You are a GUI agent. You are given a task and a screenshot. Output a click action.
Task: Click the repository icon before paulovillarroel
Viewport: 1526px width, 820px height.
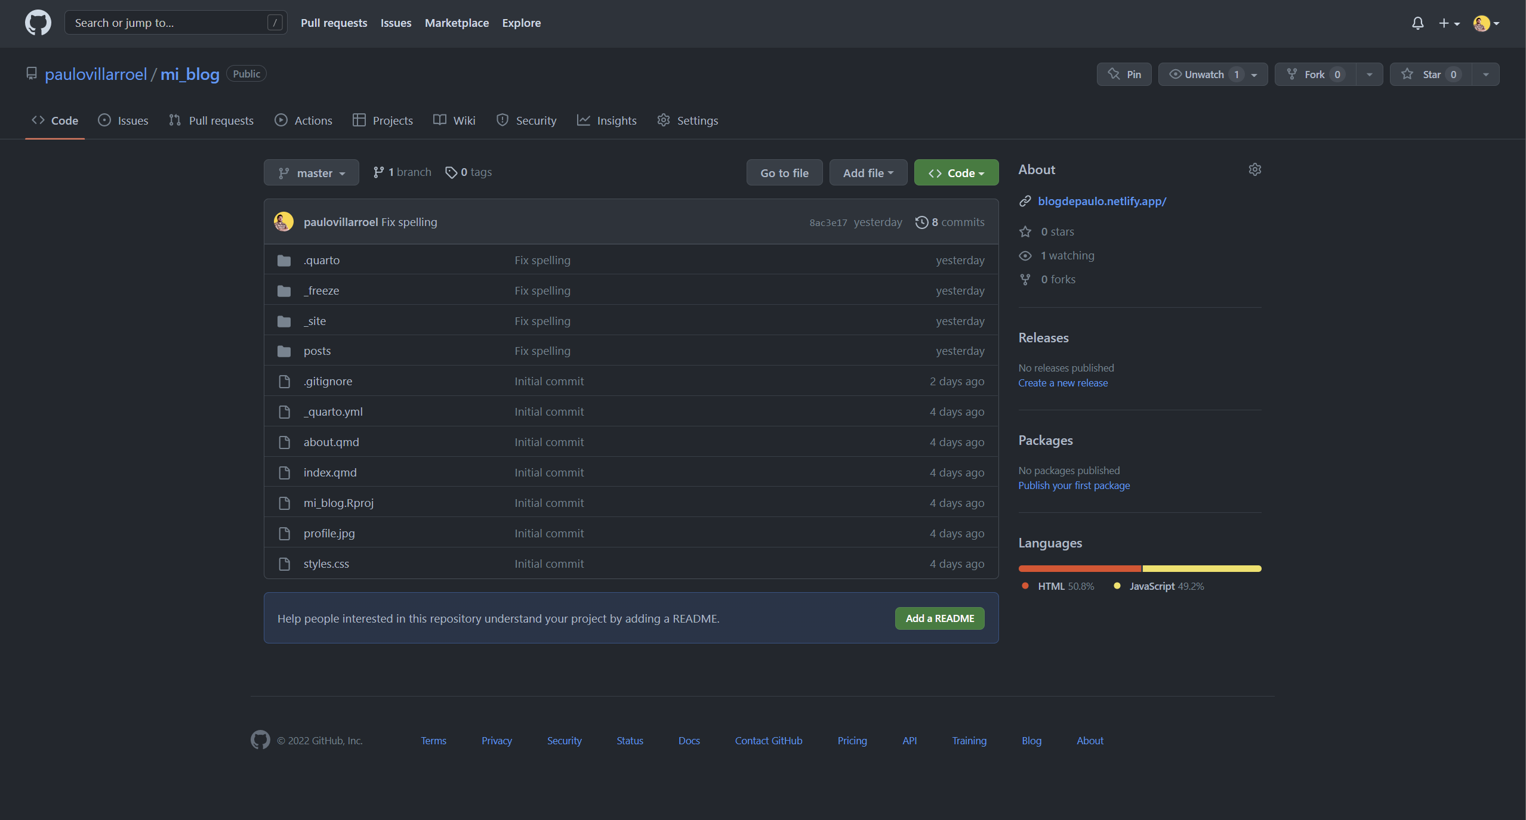(x=32, y=74)
